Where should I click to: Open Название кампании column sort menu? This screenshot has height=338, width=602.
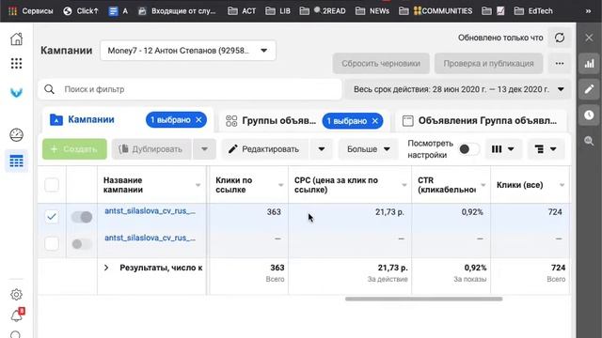[x=198, y=185]
